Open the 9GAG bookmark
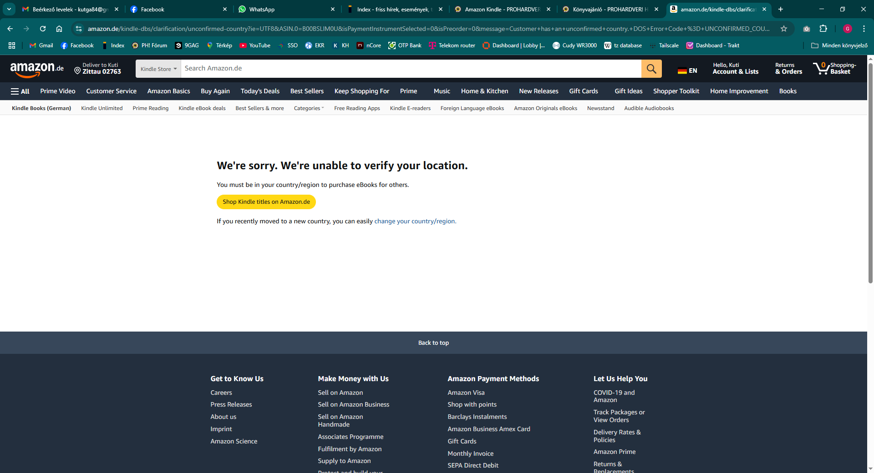Screen dimensions: 874x473 coord(187,45)
